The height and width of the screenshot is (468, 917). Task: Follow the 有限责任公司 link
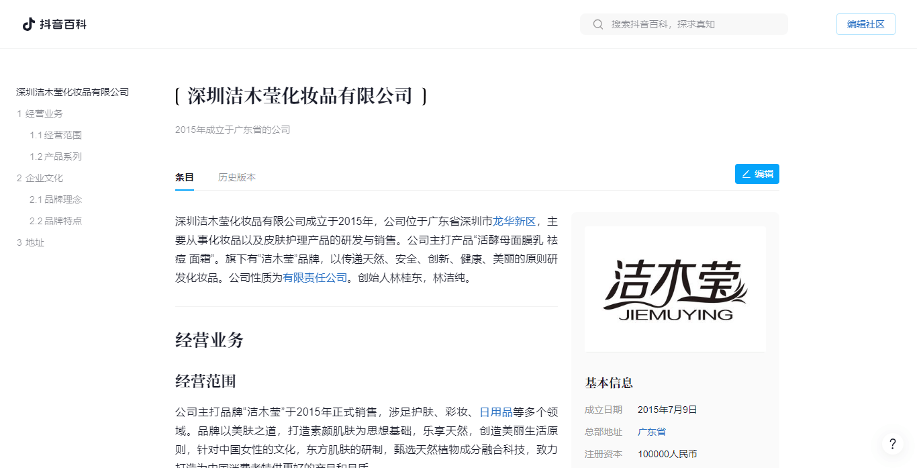click(315, 277)
